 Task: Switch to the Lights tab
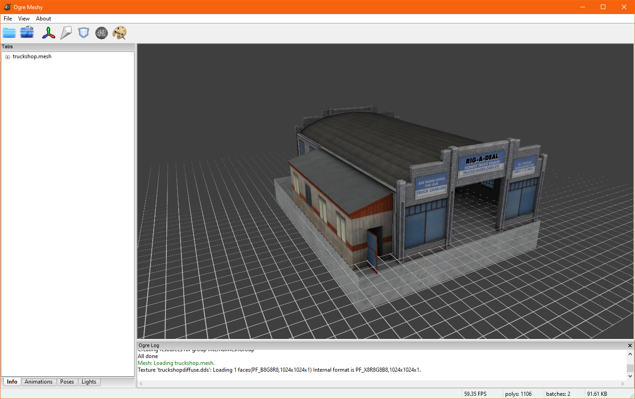tap(89, 382)
